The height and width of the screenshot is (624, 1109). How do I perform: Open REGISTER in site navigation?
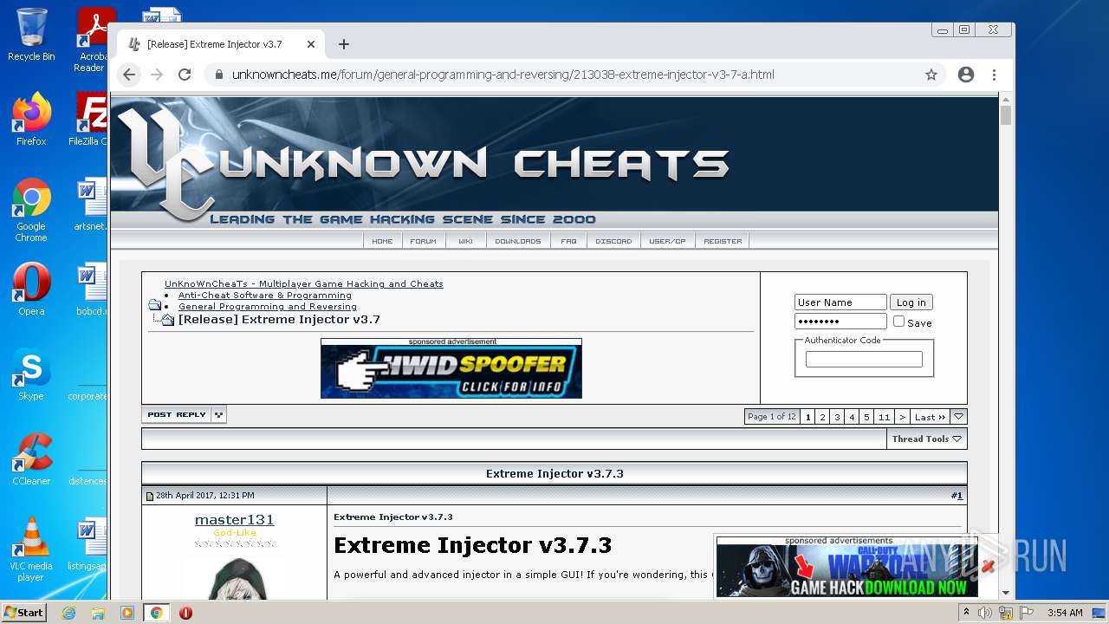[723, 241]
